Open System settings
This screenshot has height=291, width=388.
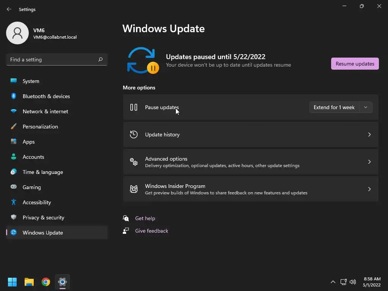(57, 81)
